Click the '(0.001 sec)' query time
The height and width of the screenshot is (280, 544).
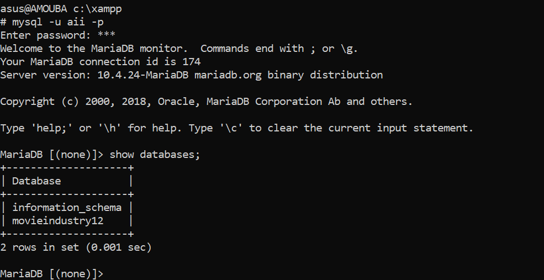118,247
